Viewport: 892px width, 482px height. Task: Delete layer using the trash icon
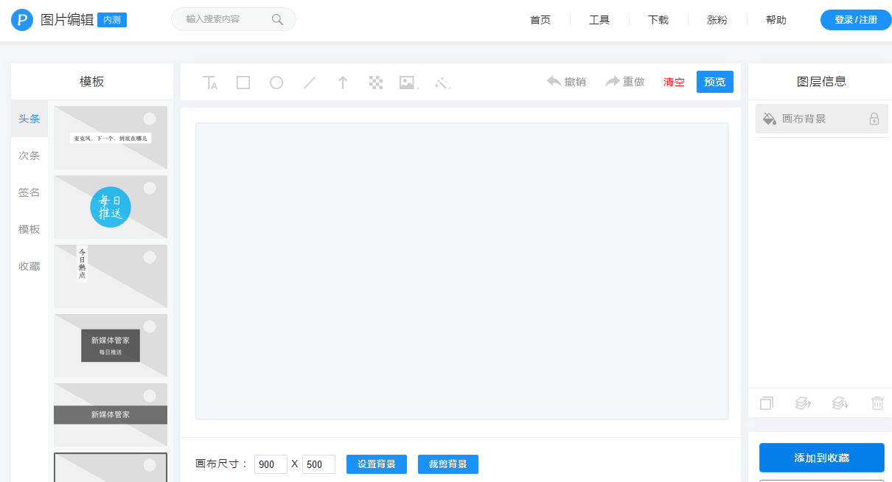[x=877, y=403]
